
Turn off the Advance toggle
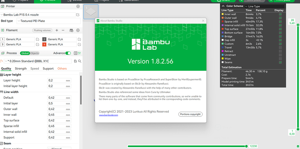[x=68, y=53]
